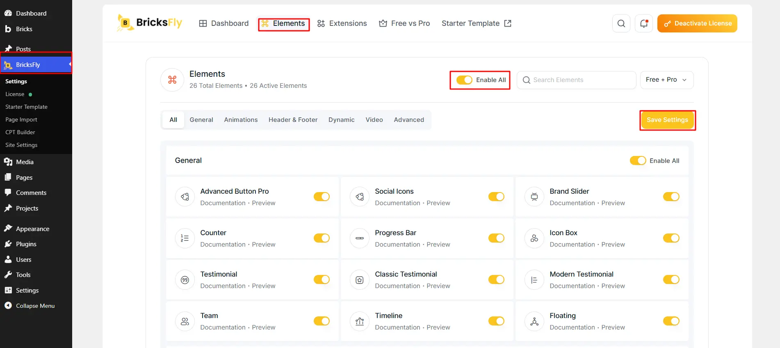Image resolution: width=780 pixels, height=348 pixels.
Task: Disable the Modern Testimonial toggle
Action: click(x=671, y=279)
